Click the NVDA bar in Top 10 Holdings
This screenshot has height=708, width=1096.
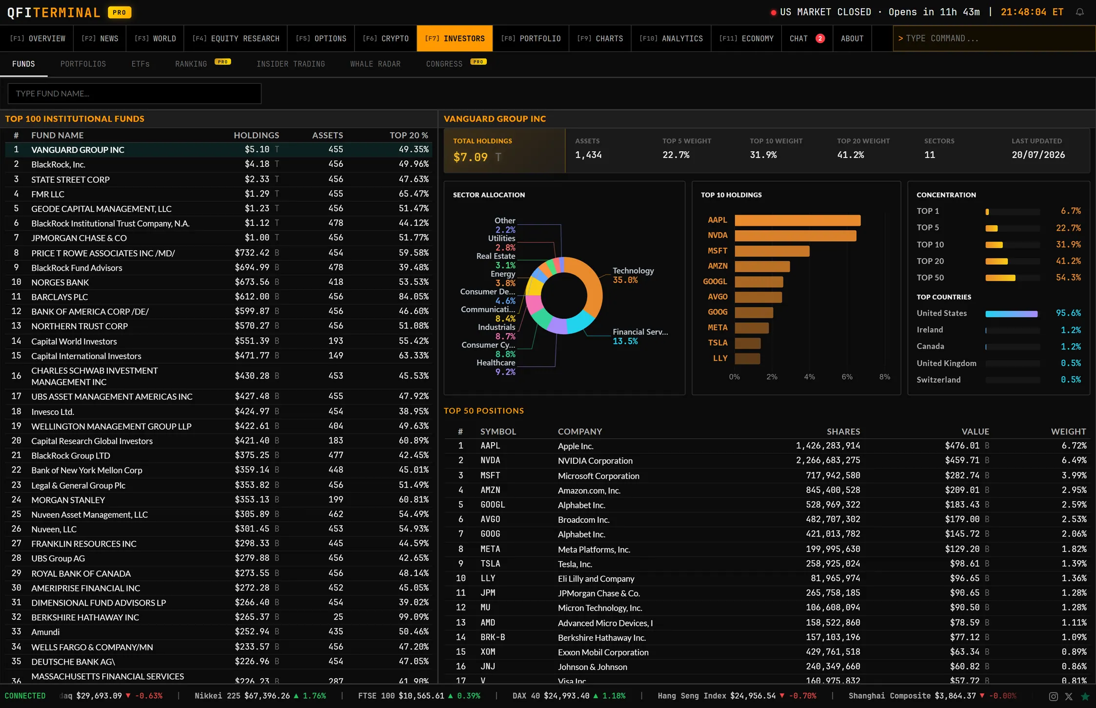coord(796,236)
